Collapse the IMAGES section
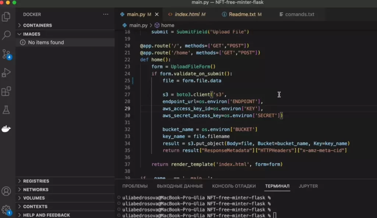 coord(32,34)
